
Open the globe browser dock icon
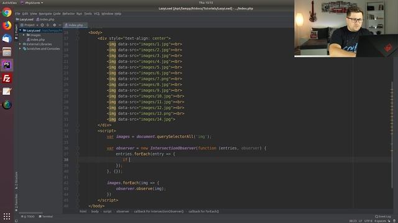coord(7,105)
